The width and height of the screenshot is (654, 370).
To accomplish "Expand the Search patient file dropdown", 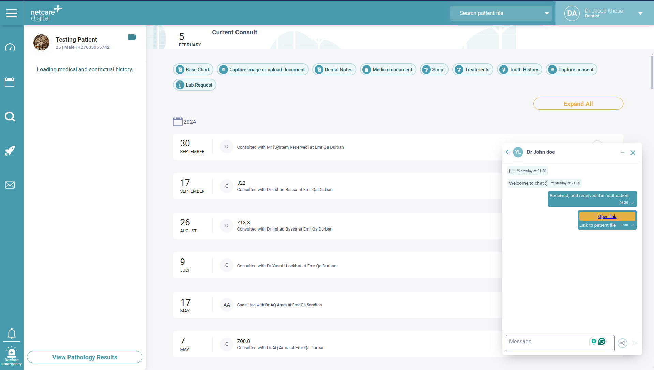I will pos(547,13).
